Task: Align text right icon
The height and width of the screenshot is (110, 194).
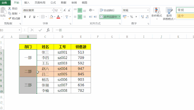Action: (85, 17)
